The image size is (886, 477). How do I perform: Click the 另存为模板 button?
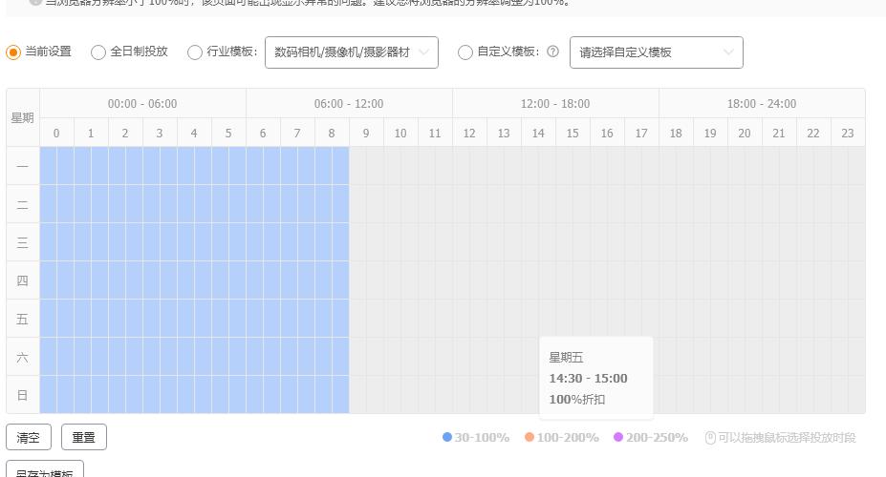45,470
